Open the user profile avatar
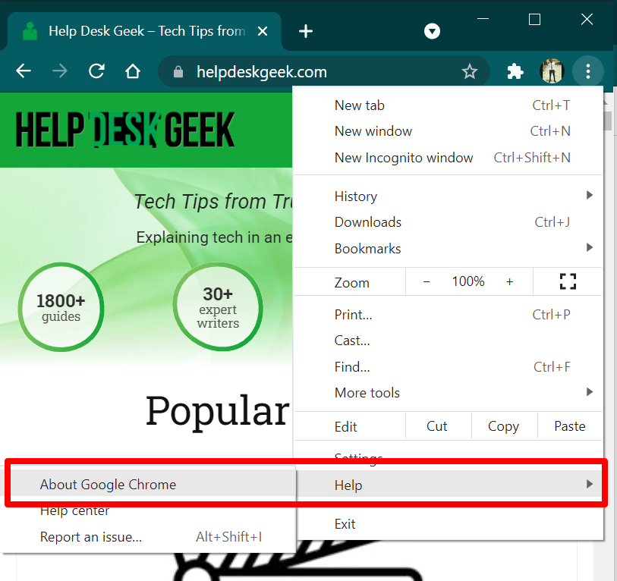The image size is (617, 581). pyautogui.click(x=552, y=72)
